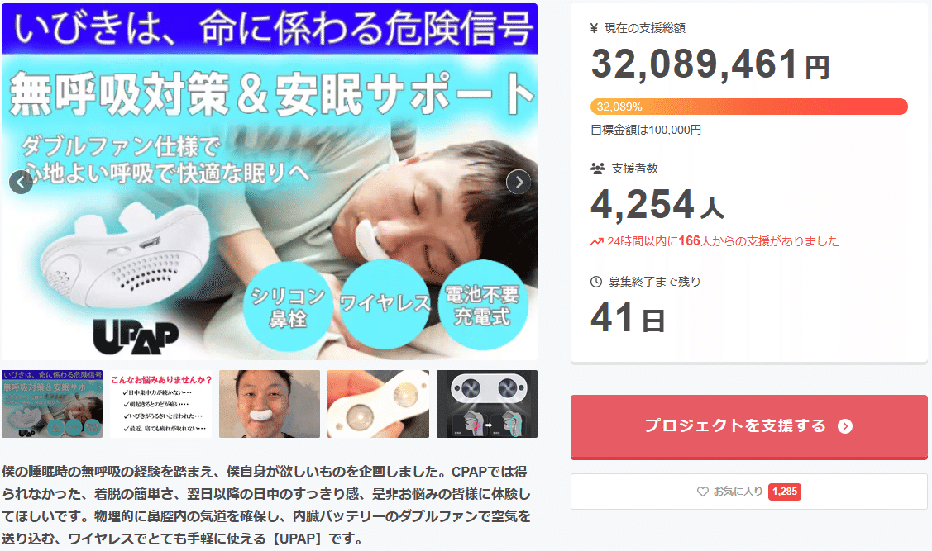Go to the previous carousel image
This screenshot has width=932, height=551.
pos(21,183)
